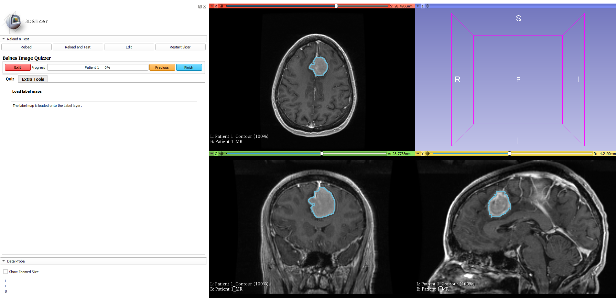Click the 3D Slicer logo icon
Image resolution: width=616 pixels, height=298 pixels.
[14, 22]
